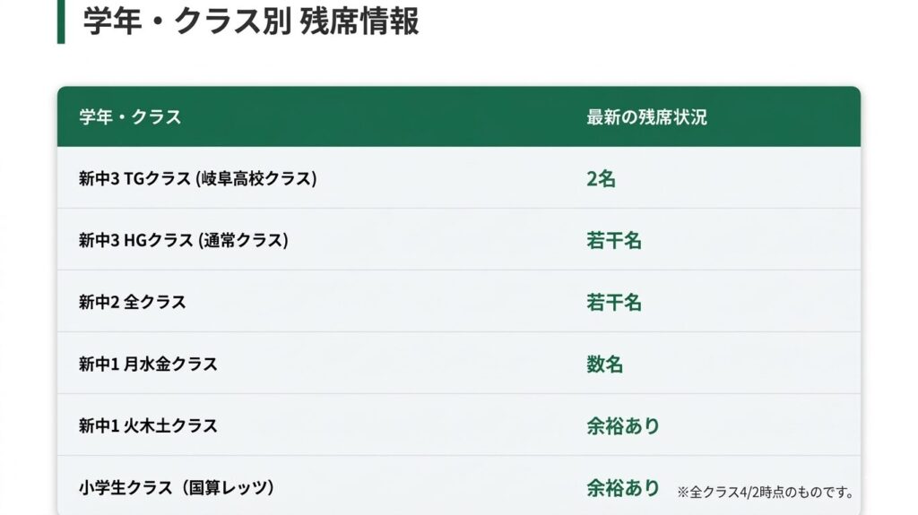Click 若干名 status for 新中3 HGクラス

pos(614,240)
